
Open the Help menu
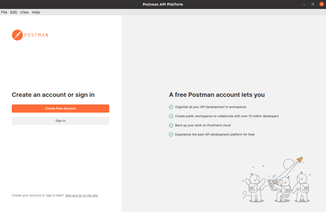pos(36,12)
